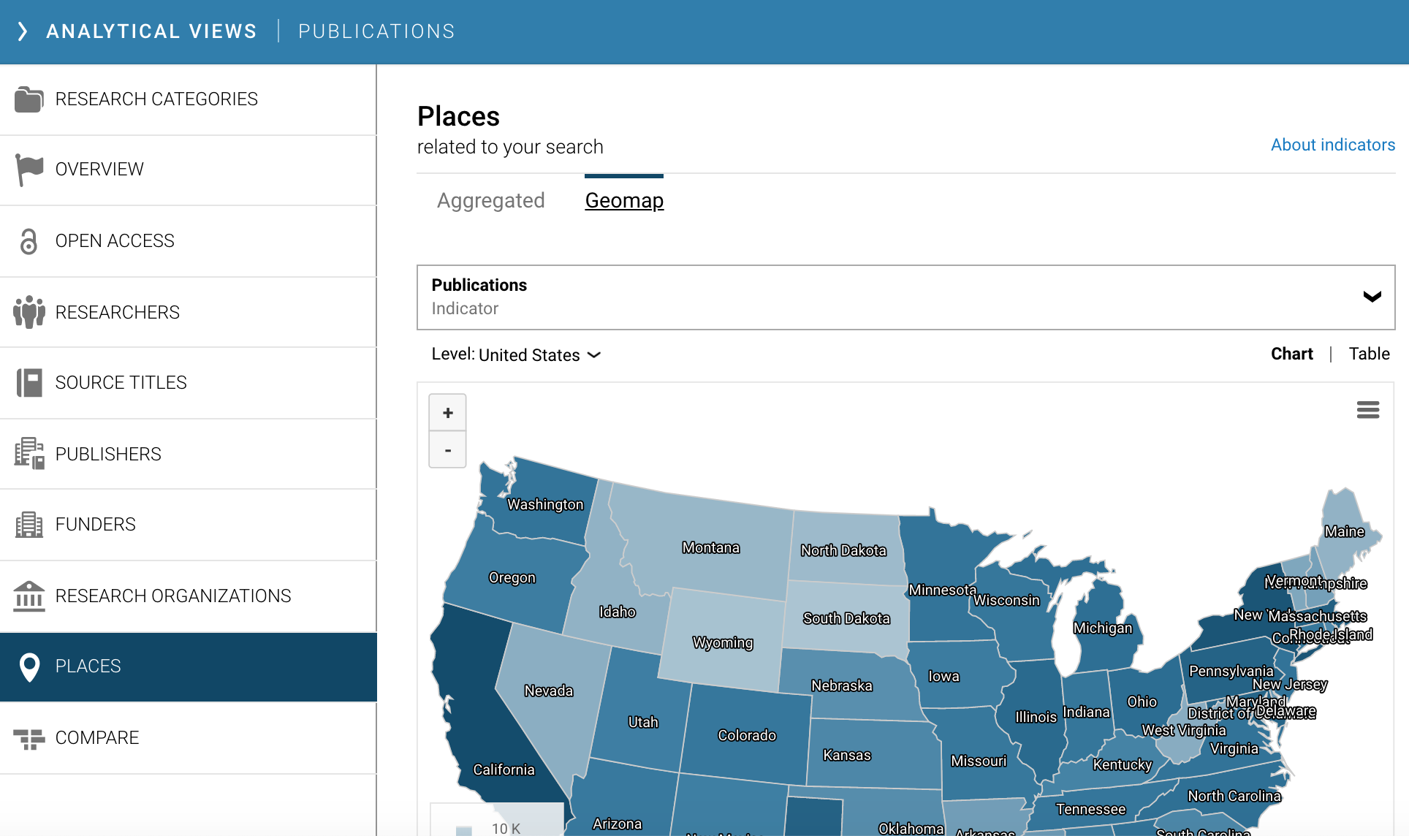The image size is (1409, 836).
Task: Click the Overview flag icon
Action: (x=29, y=170)
